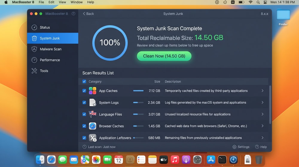The width and height of the screenshot is (299, 167).
Task: Go back using the Back button
Action: [88, 14]
